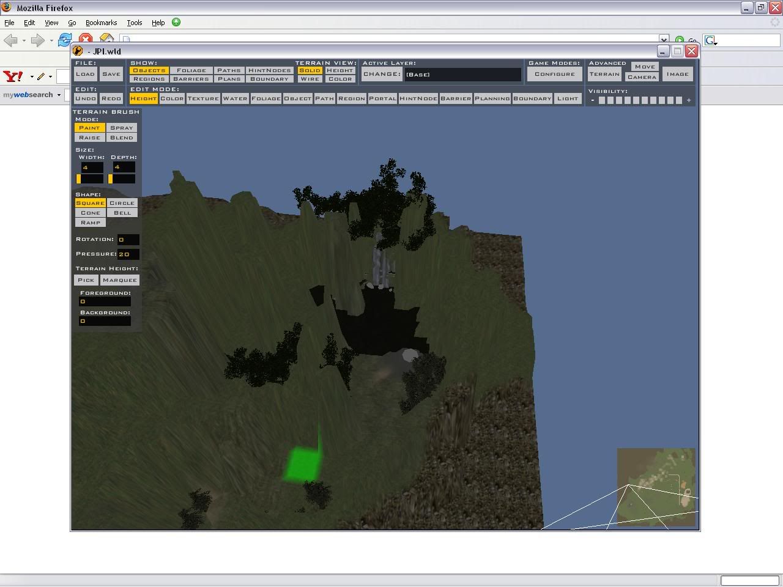783x587 pixels.
Task: Select Ramp brush shape
Action: pos(90,223)
